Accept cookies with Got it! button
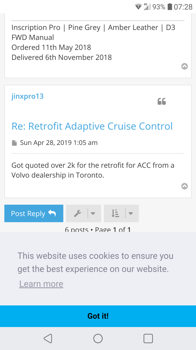 pos(98,316)
